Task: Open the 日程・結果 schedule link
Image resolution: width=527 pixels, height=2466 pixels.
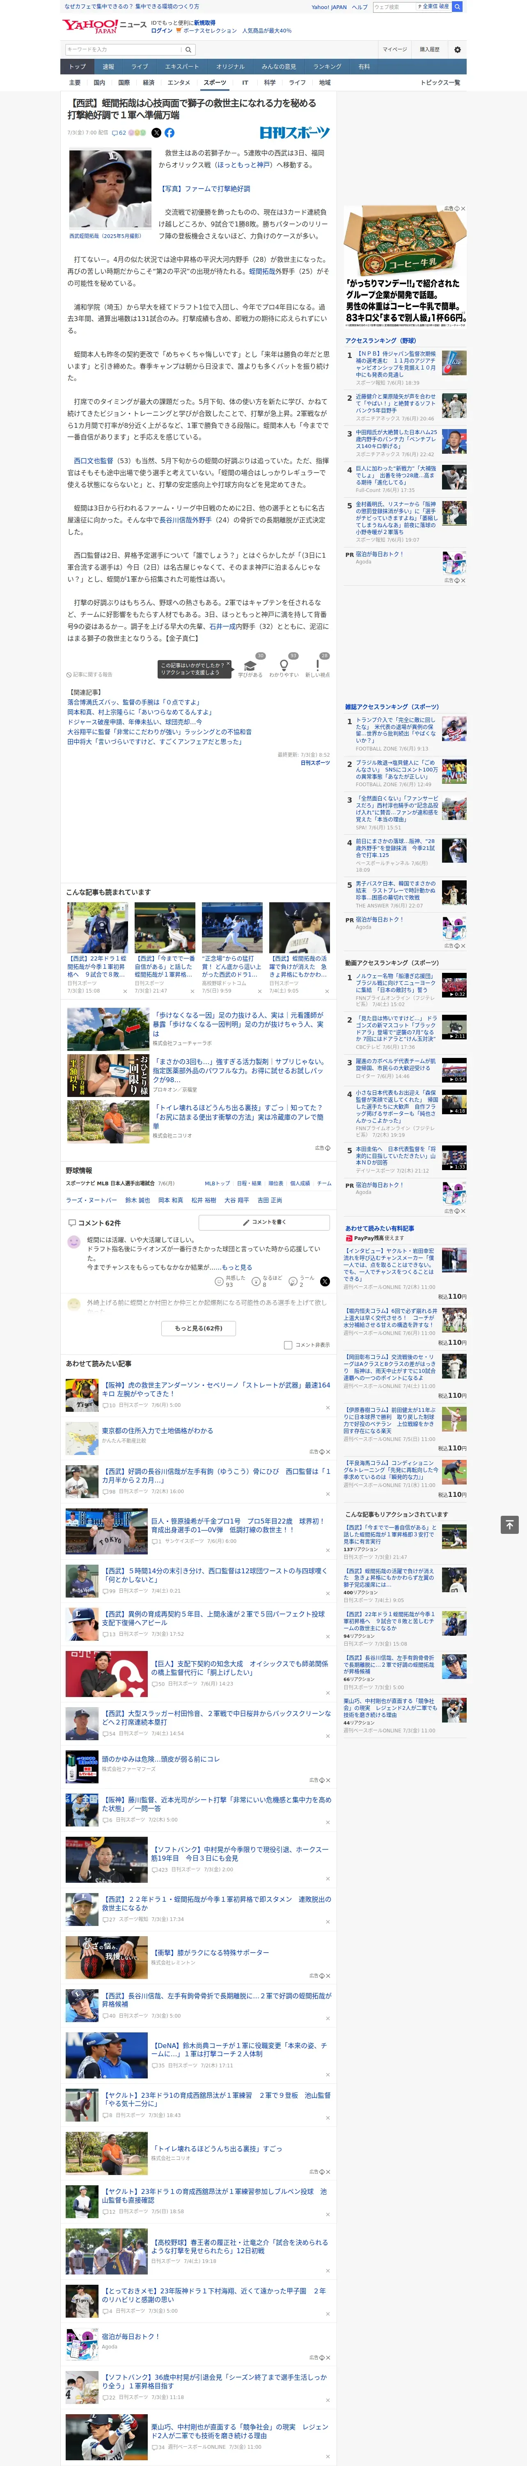Action: [249, 1183]
